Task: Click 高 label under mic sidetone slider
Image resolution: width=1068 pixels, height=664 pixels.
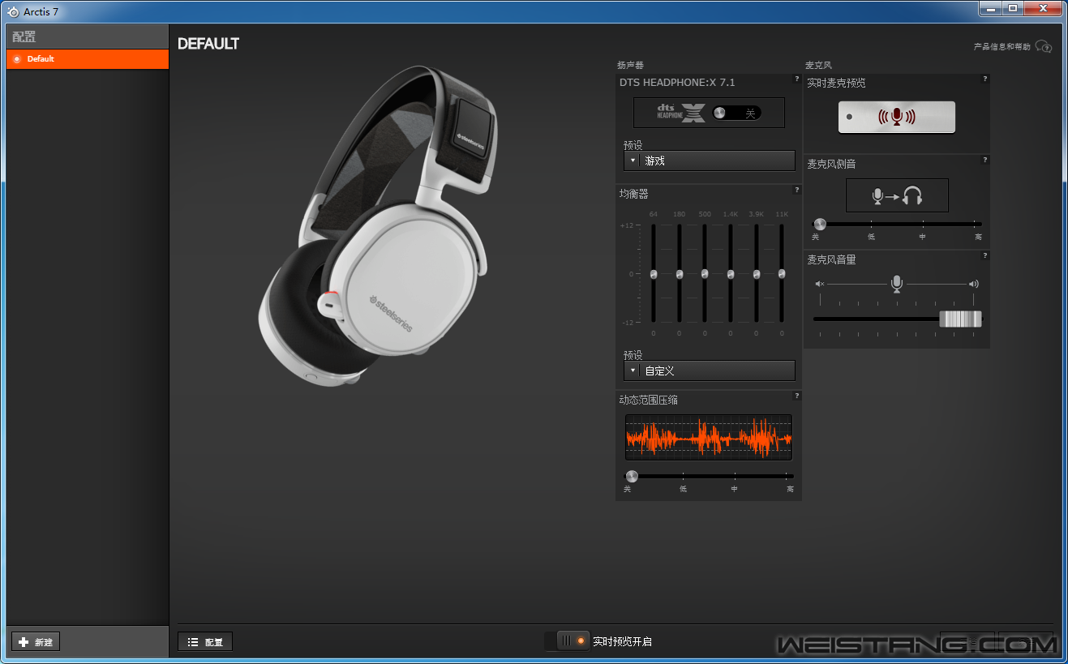Action: point(979,237)
